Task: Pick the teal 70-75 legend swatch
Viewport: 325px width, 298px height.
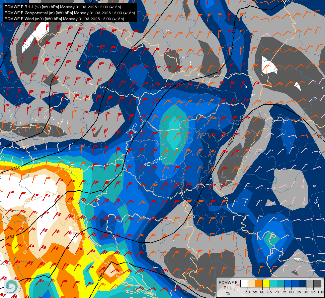Action: [281, 283]
